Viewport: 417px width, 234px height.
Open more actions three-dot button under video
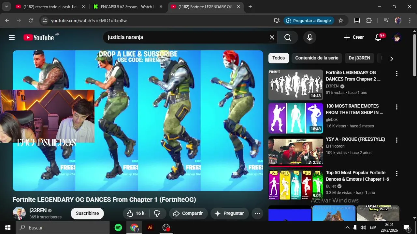pyautogui.click(x=257, y=214)
